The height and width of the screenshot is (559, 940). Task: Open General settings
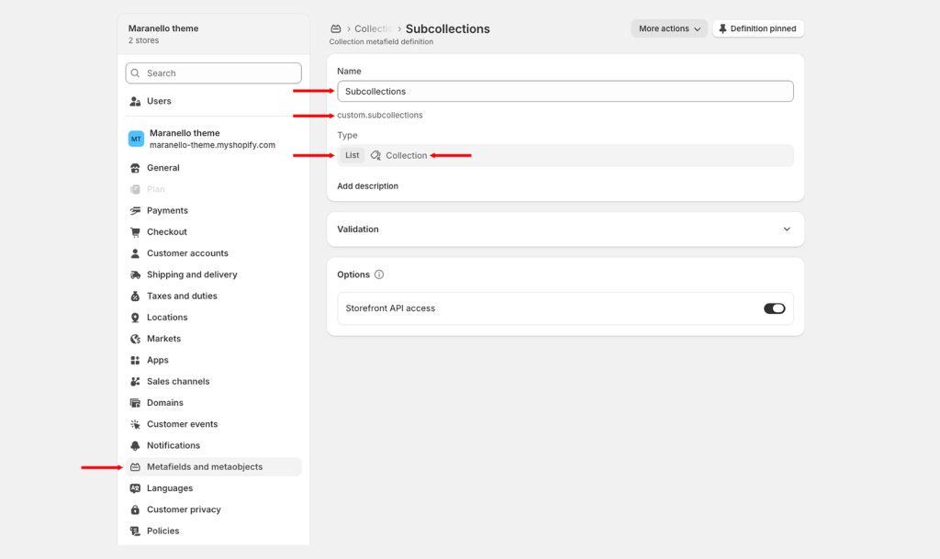click(x=213, y=168)
